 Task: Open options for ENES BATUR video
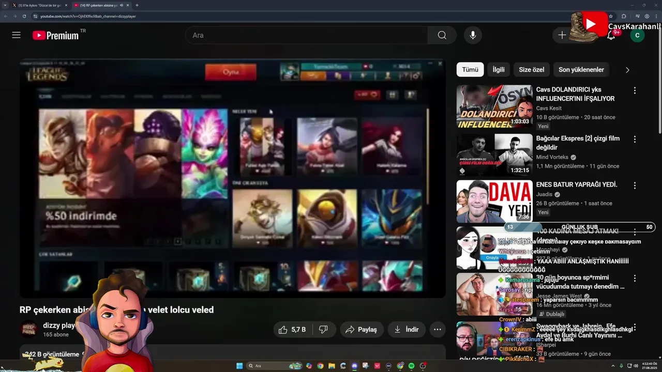pos(635,185)
